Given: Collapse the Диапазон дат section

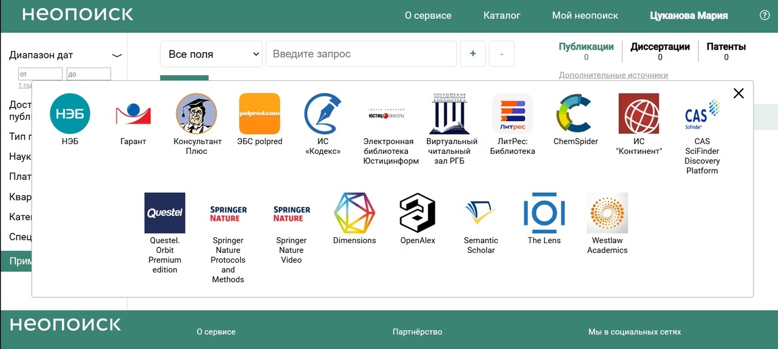Looking at the screenshot, I should [x=117, y=55].
